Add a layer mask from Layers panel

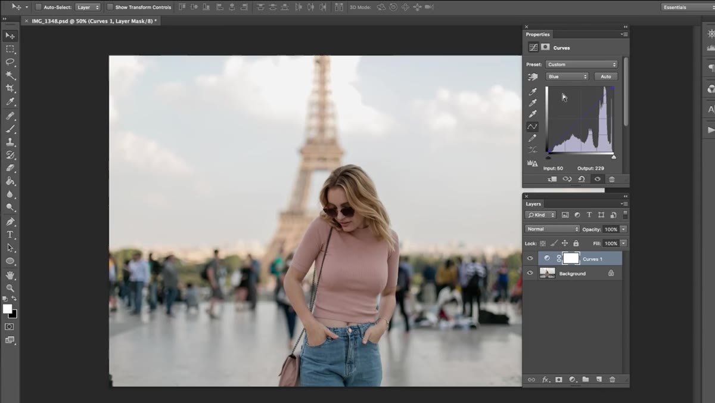559,379
